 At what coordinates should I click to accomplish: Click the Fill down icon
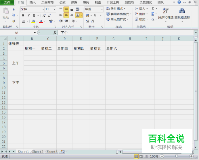[x=153, y=14]
